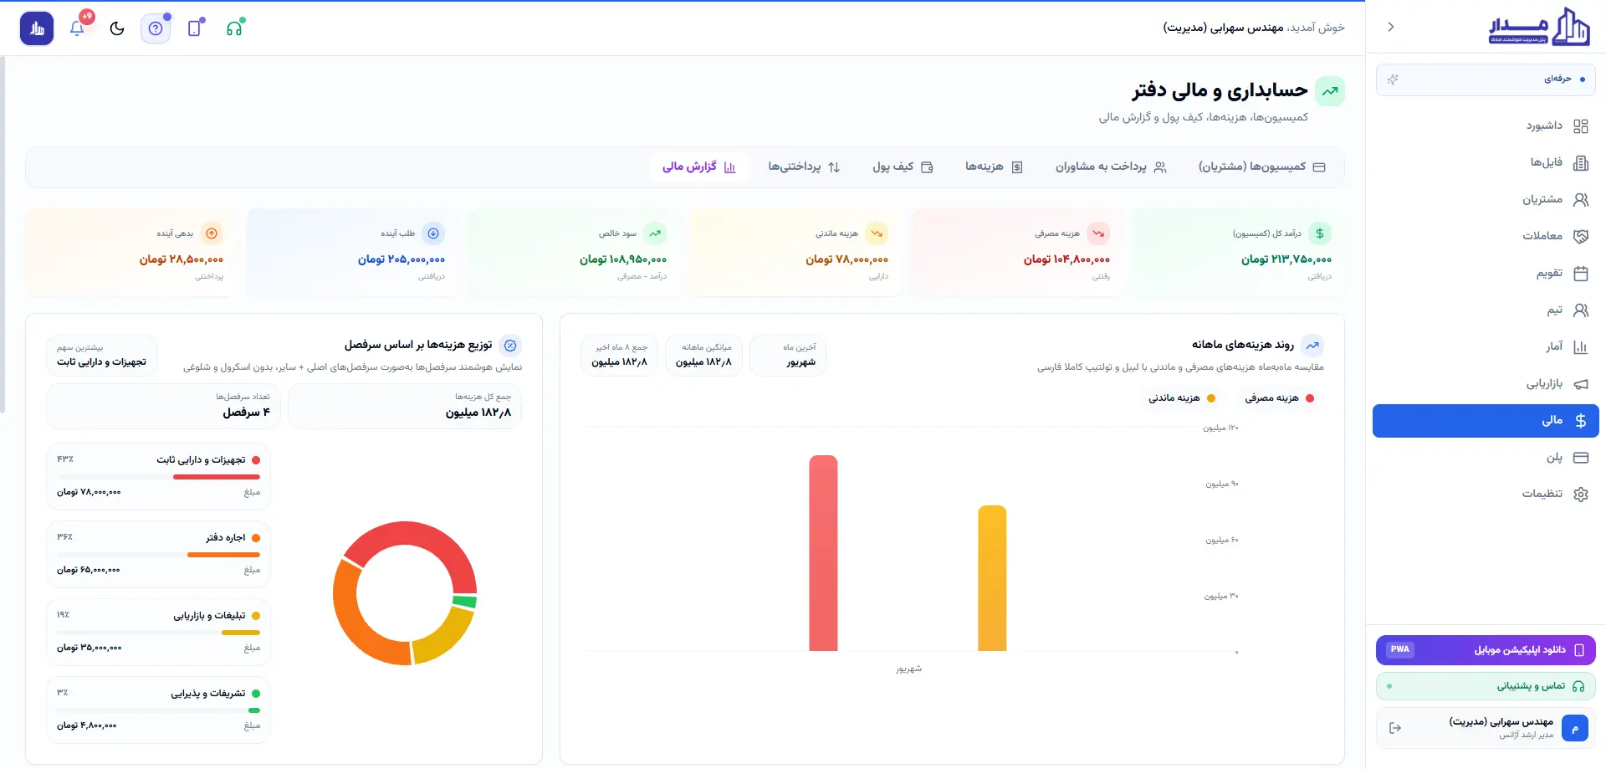Click the yellow bar in monthly chart

click(992, 578)
